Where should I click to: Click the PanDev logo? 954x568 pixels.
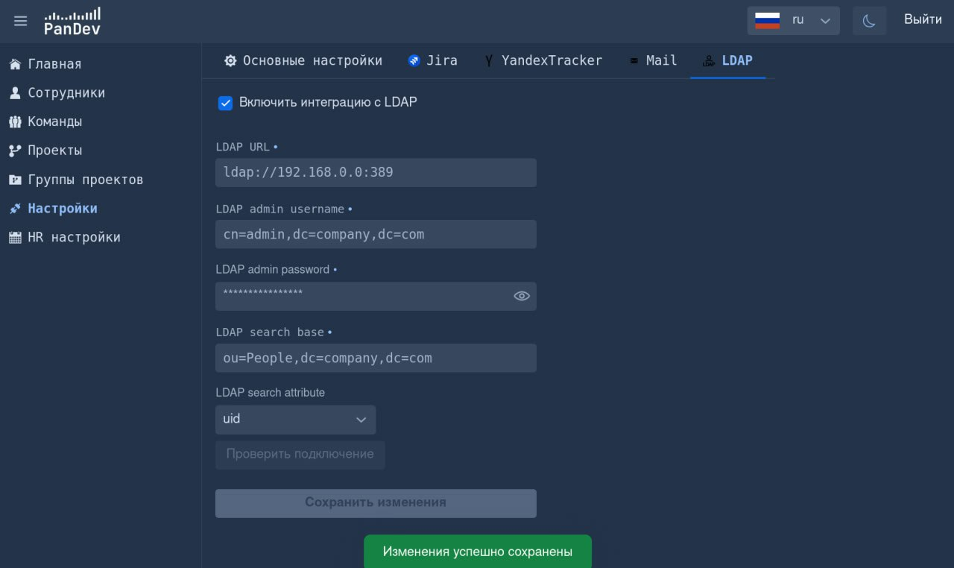(72, 20)
